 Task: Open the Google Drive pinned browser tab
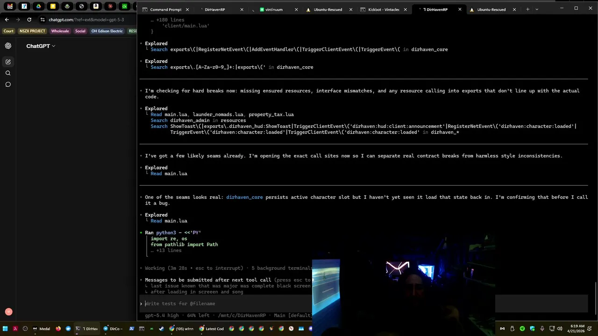38,7
